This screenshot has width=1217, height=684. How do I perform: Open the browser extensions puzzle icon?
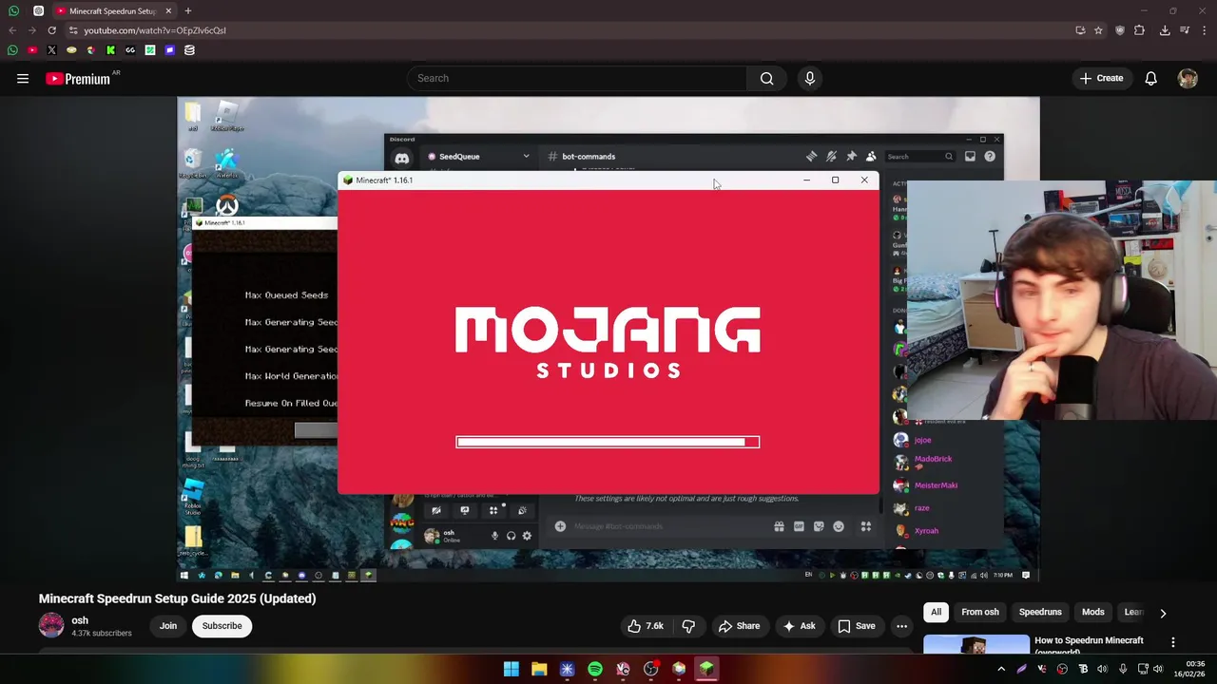point(1139,30)
